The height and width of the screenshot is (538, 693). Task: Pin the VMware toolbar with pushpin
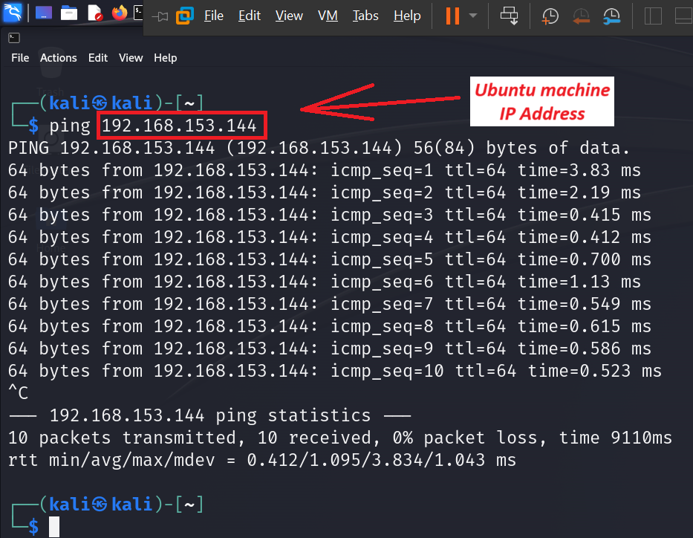[160, 17]
